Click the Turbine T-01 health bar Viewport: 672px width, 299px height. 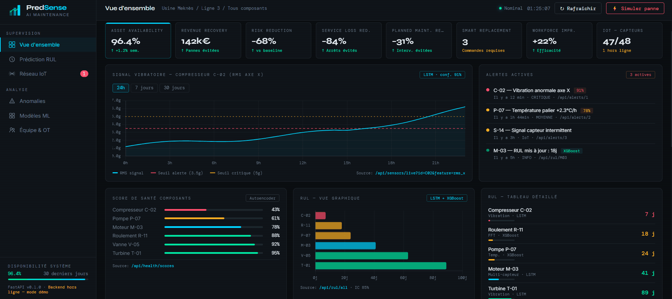pyautogui.click(x=213, y=253)
